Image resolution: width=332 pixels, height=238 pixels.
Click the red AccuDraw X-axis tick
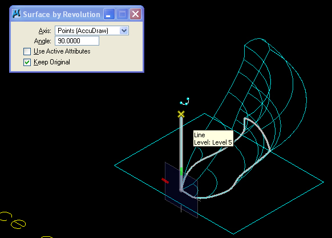(x=165, y=180)
